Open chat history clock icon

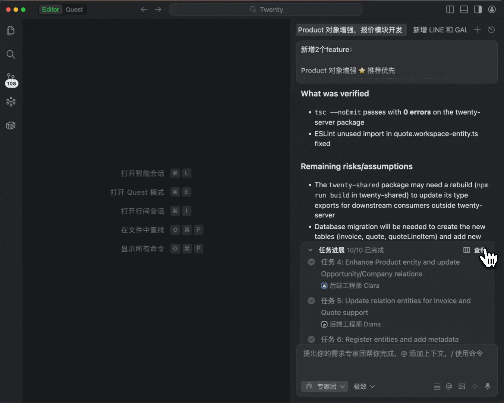tap(491, 29)
